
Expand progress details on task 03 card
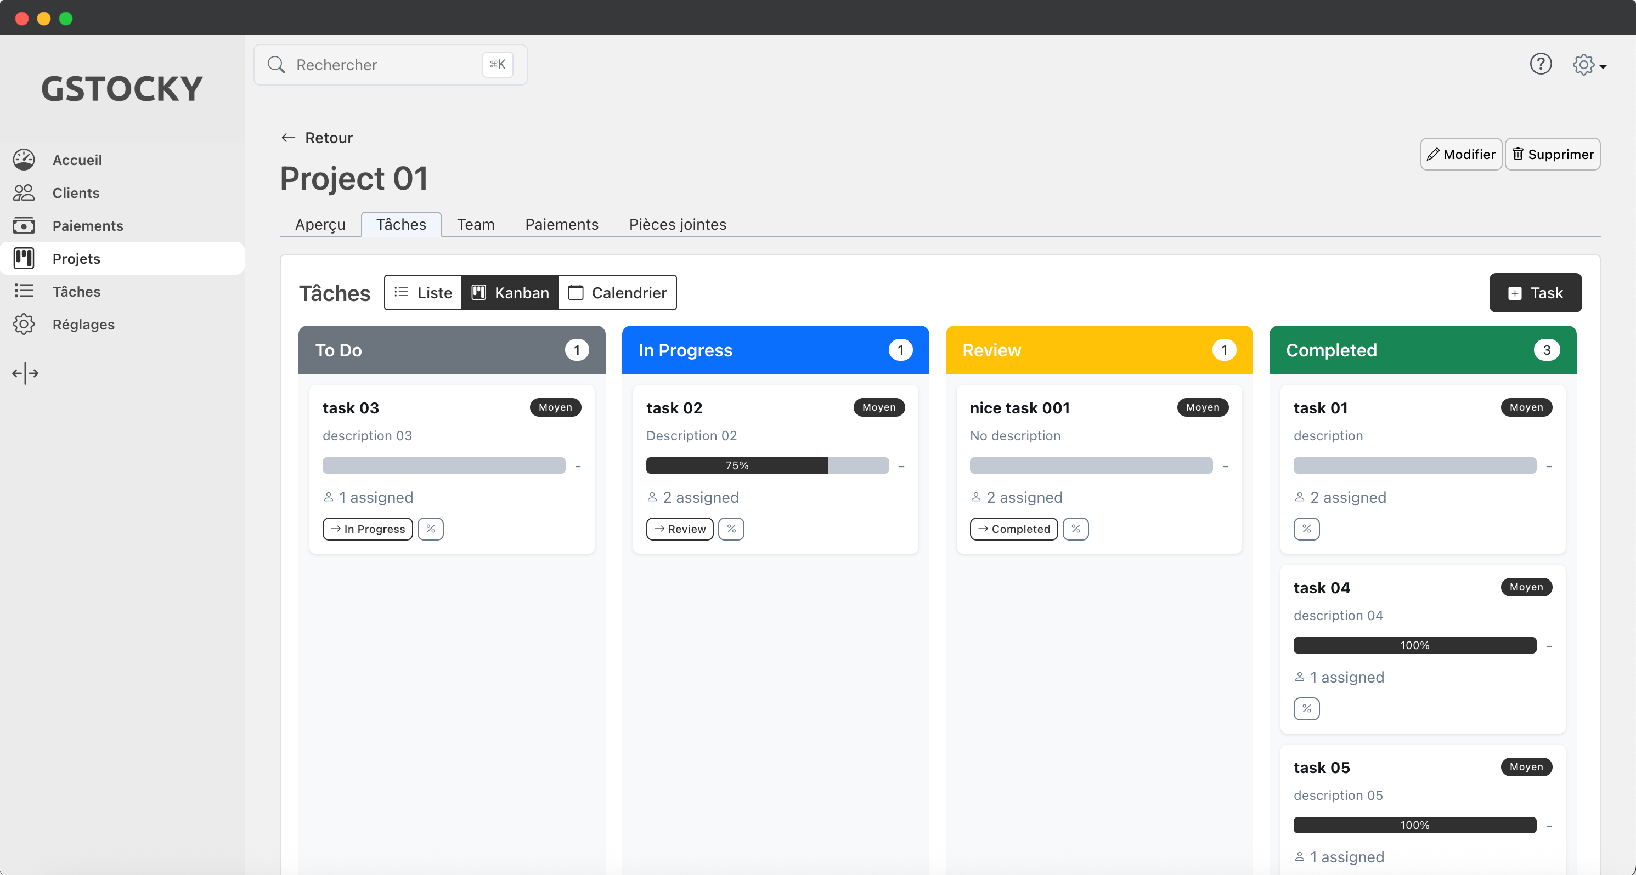tap(431, 529)
